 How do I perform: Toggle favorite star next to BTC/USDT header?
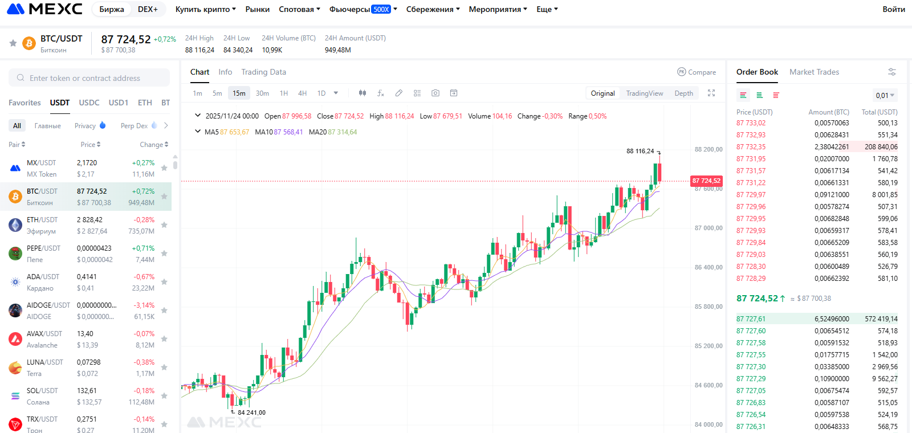pos(13,43)
